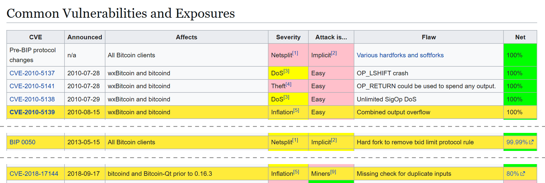Viewport: 545px width, 183px height.
Task: Click 'All Bitcoin clients' in BIP 0050 row
Action: 131,142
